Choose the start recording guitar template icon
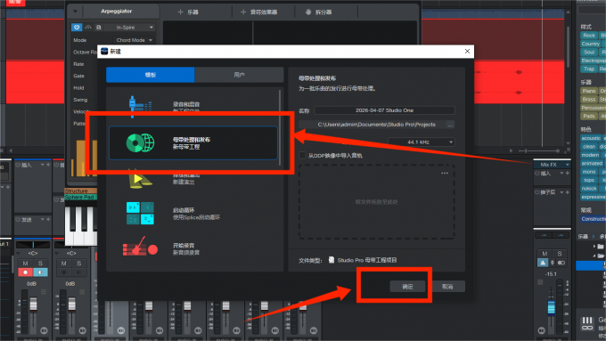 [x=140, y=248]
